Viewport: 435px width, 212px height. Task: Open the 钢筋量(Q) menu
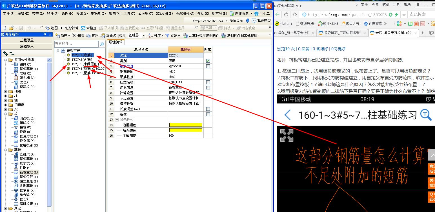98,13
